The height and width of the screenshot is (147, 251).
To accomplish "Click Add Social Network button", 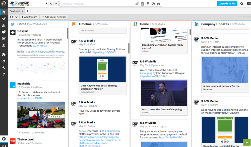I will click(54, 17).
